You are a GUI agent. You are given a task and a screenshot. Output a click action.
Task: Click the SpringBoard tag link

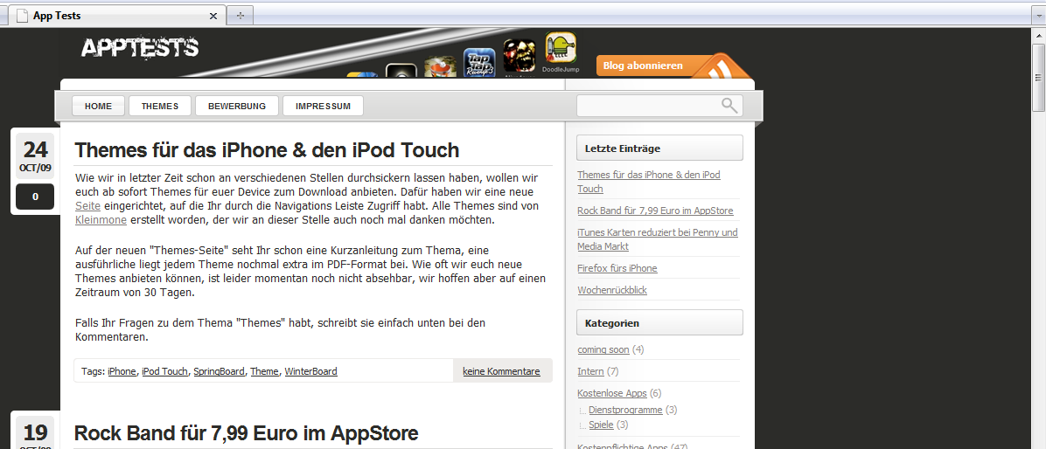pyautogui.click(x=219, y=371)
